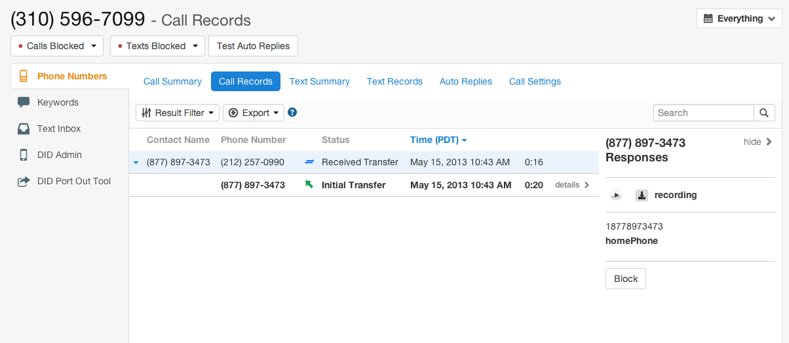Open the DID Port Out Tool
The image size is (789, 343).
74,181
